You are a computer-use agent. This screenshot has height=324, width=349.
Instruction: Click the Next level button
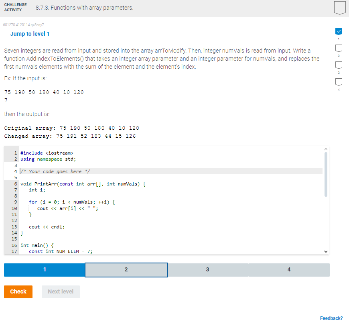click(x=61, y=292)
